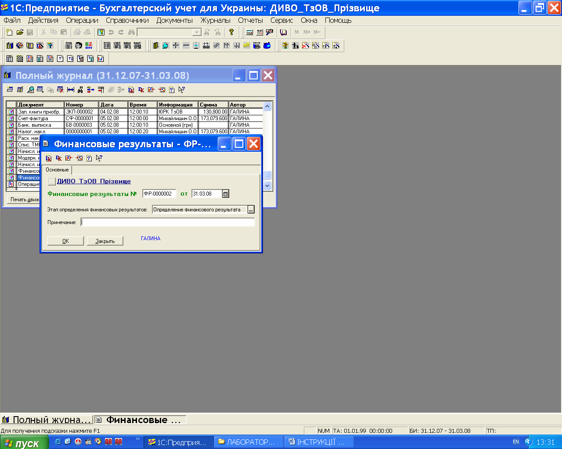Click the bar chart icon in third toolbar row

[101, 58]
